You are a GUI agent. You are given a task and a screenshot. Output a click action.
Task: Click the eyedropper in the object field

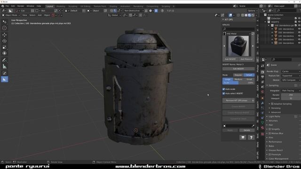(x=253, y=126)
